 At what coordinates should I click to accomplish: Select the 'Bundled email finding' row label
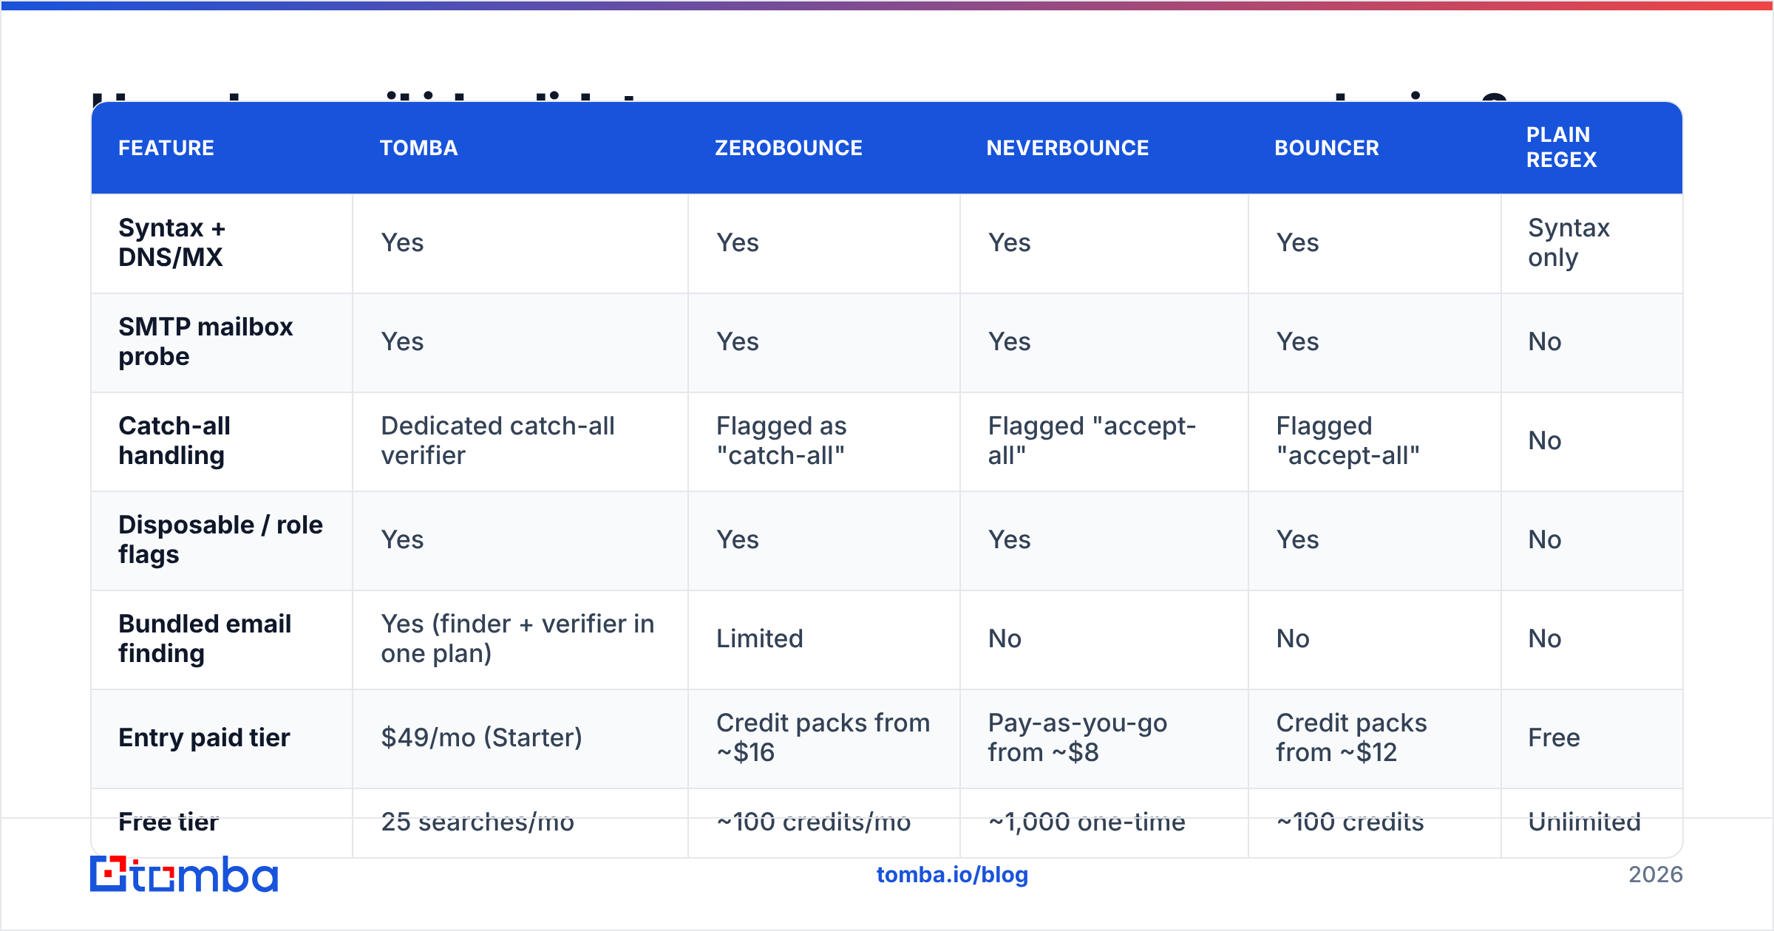coord(205,638)
